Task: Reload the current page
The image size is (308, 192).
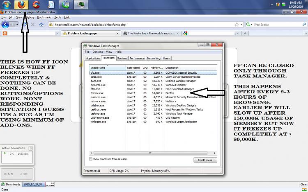Action: coord(24,25)
